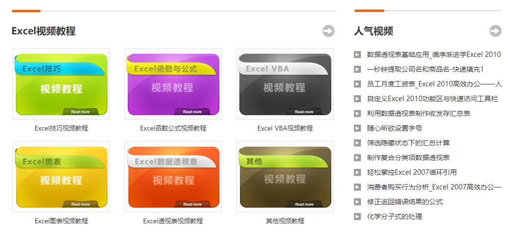Click play icon next to 数据透视表基础应用

357,54
